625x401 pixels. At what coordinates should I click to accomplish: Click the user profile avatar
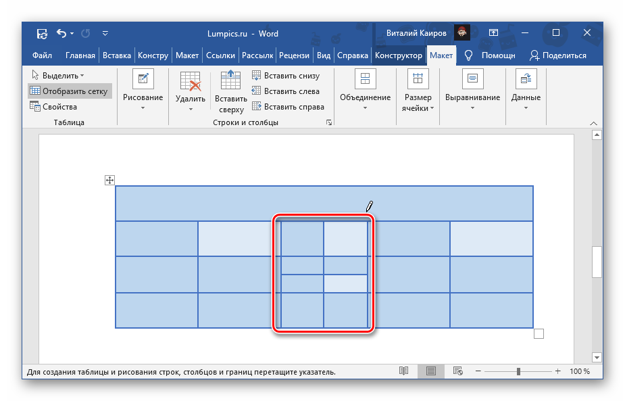pyautogui.click(x=462, y=33)
